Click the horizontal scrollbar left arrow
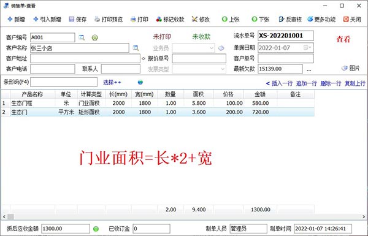The image size is (368, 236). pyautogui.click(x=4, y=216)
